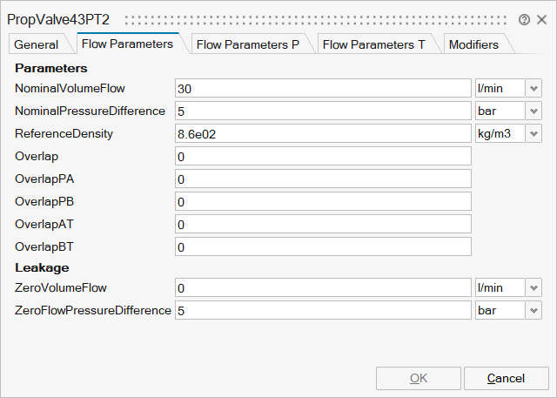Click the ReferenceDensity value field
Viewport: 557px width, 398px height.
click(322, 133)
